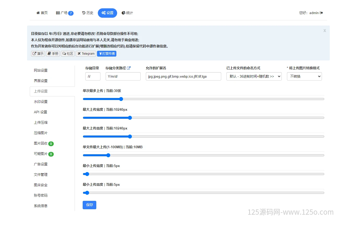
Task: Click the 打赏作者 donate button
Action: [x=107, y=54]
